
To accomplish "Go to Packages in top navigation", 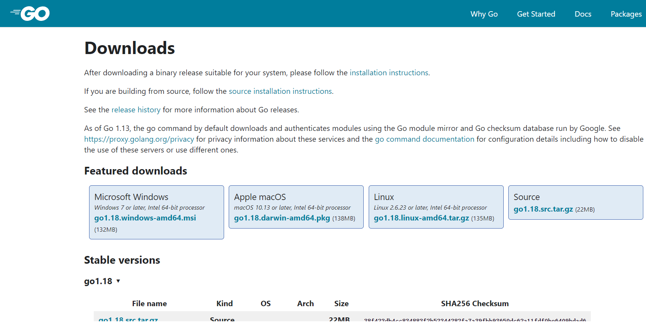I will click(x=626, y=14).
